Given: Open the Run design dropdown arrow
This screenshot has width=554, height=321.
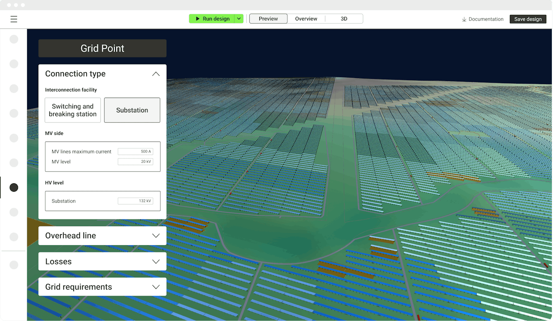Looking at the screenshot, I should (239, 19).
